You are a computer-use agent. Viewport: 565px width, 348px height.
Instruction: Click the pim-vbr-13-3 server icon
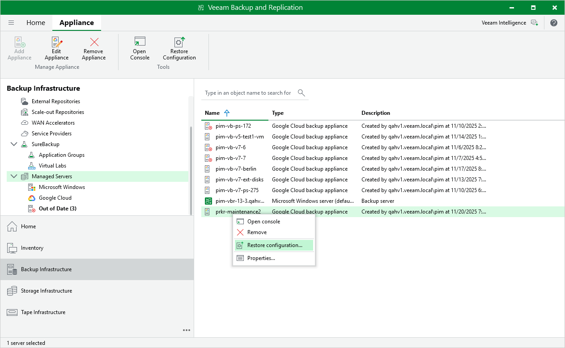[208, 201]
